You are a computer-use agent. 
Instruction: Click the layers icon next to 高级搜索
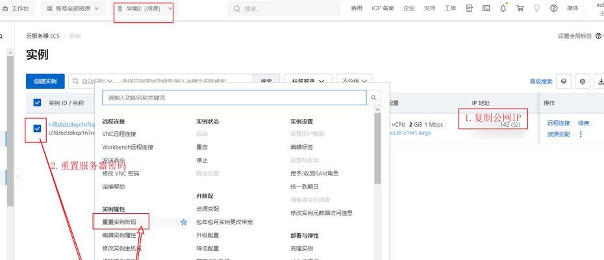pyautogui.click(x=564, y=81)
